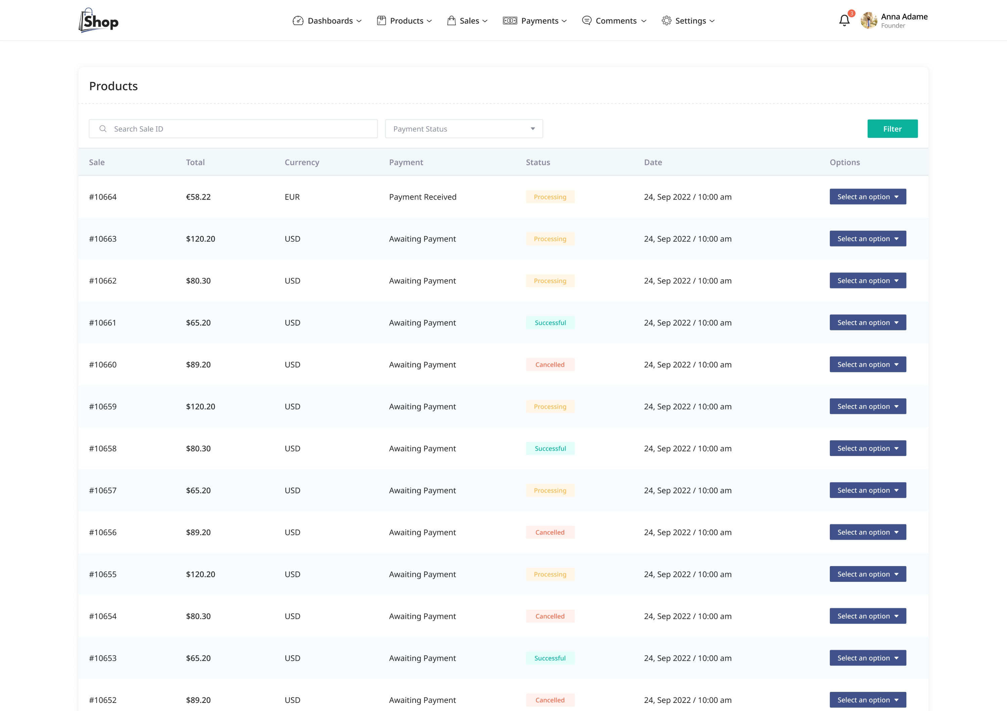Open options dropdown for sale #10664

click(867, 197)
